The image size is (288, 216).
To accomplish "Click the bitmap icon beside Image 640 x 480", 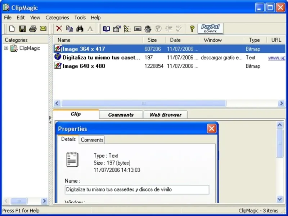I will [58, 66].
